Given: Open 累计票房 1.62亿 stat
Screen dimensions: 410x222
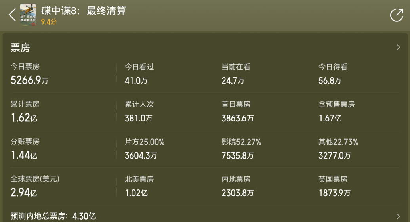Looking at the screenshot, I should (25, 111).
